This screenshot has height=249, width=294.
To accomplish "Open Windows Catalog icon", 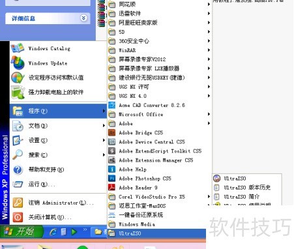I will coord(18,48).
